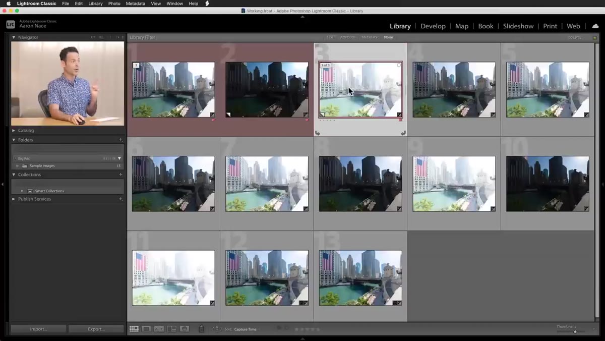
Task: Click the Sample Images folder icon
Action: pyautogui.click(x=25, y=166)
